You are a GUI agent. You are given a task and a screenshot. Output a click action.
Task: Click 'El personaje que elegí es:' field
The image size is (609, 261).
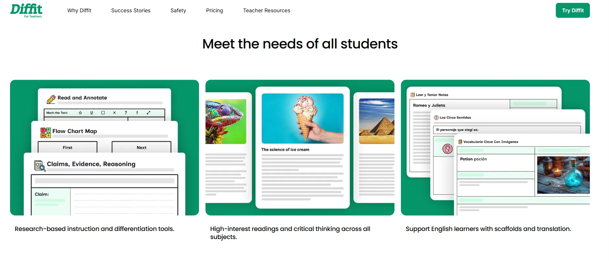click(x=507, y=130)
